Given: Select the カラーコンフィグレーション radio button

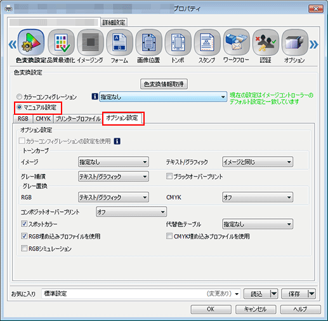Looking at the screenshot, I should pos(19,96).
